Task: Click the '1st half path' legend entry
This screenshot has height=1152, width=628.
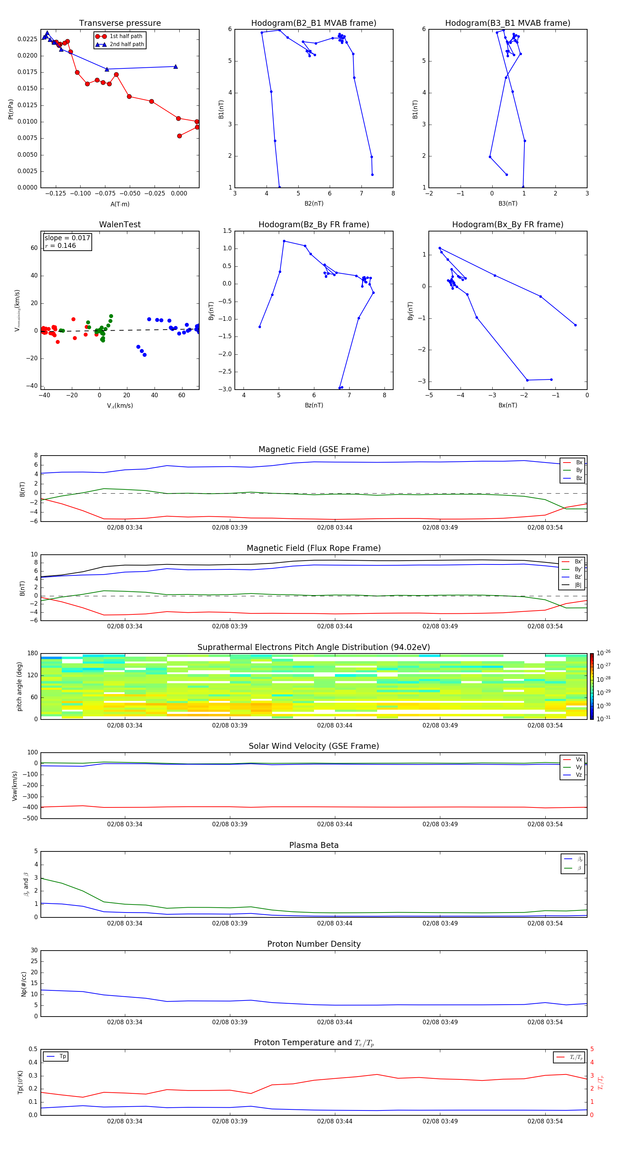Action: [119, 36]
